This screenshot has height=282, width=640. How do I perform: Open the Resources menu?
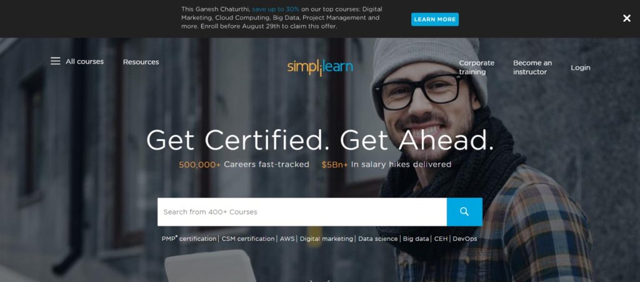[x=141, y=62]
